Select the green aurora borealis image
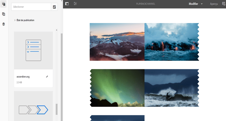 [x=117, y=88]
